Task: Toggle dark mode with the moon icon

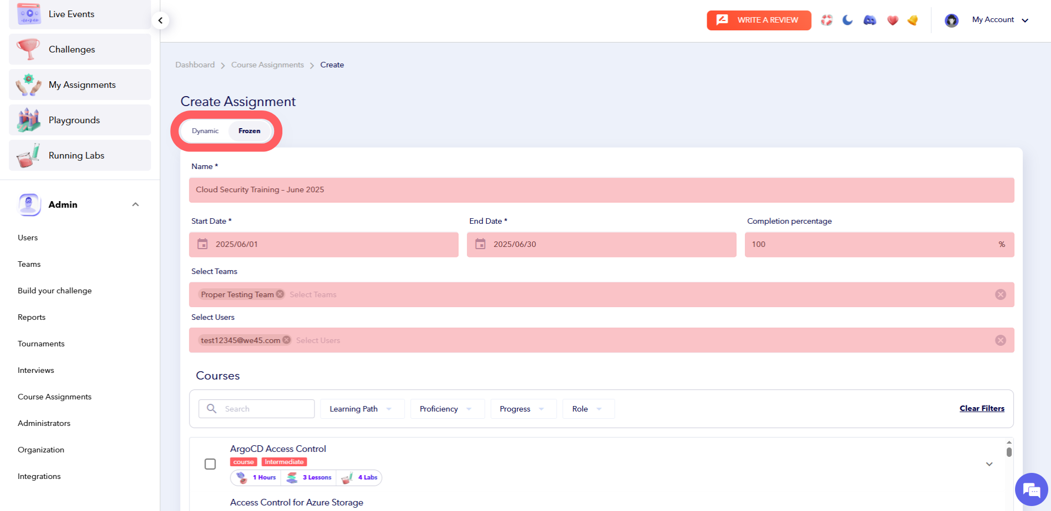Action: pos(847,20)
